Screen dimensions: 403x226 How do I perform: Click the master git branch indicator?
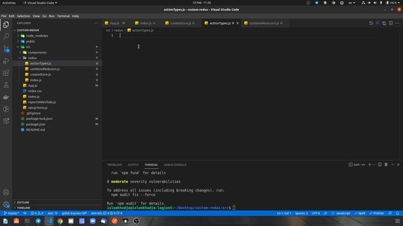[11, 213]
